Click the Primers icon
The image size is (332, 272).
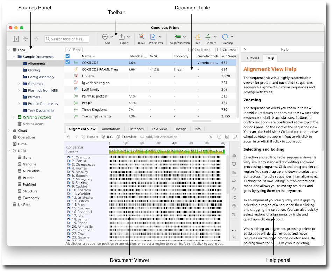coord(209,37)
